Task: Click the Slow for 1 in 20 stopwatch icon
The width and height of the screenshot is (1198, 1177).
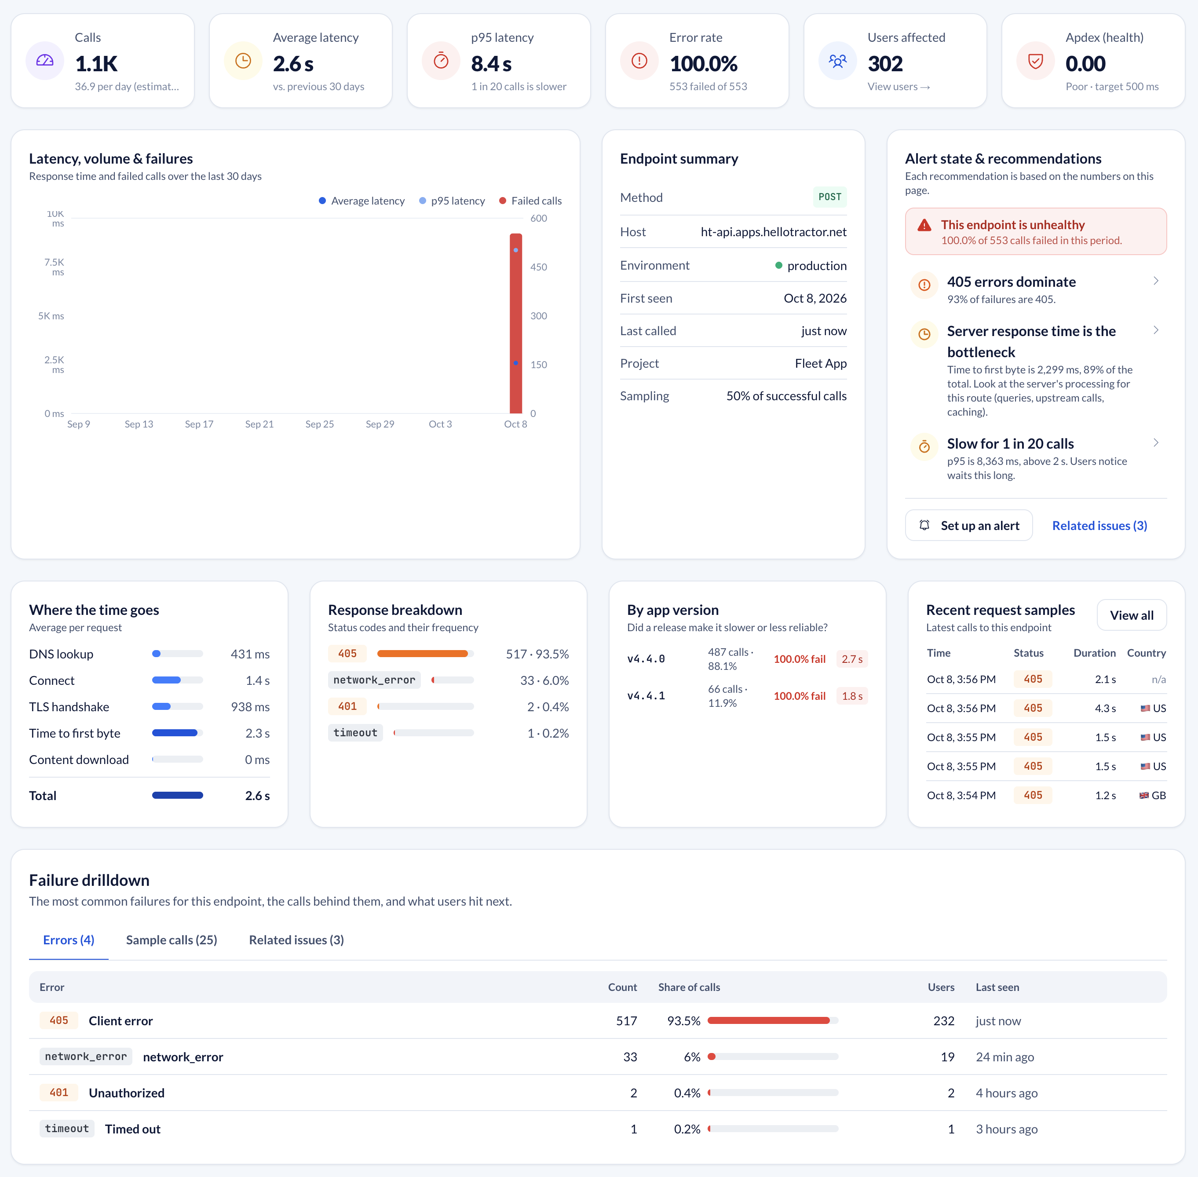Action: click(924, 446)
